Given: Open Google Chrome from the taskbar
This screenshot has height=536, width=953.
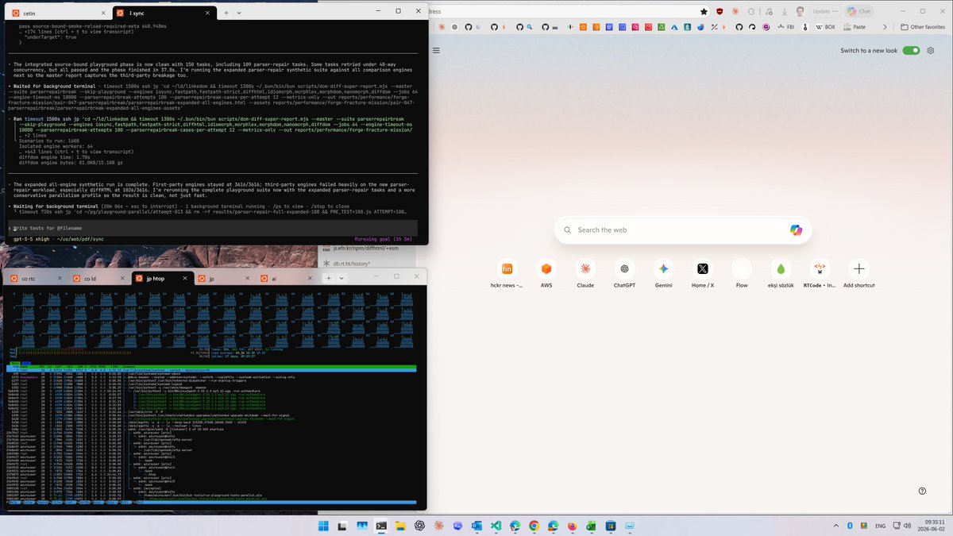Looking at the screenshot, I should (x=534, y=526).
